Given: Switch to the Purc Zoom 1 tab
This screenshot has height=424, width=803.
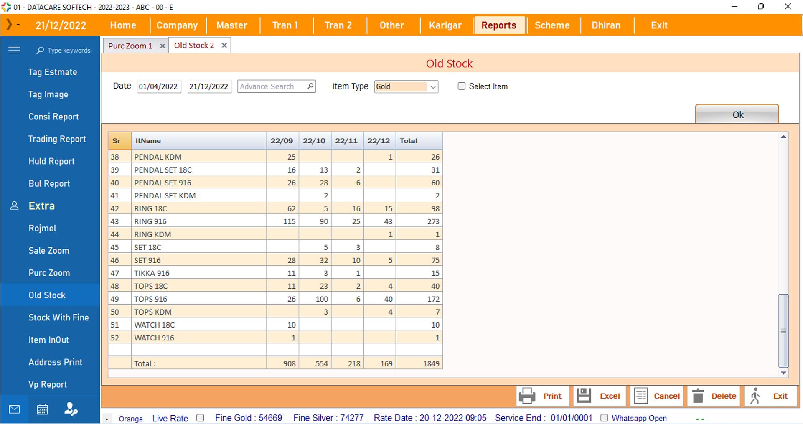Looking at the screenshot, I should (x=130, y=46).
